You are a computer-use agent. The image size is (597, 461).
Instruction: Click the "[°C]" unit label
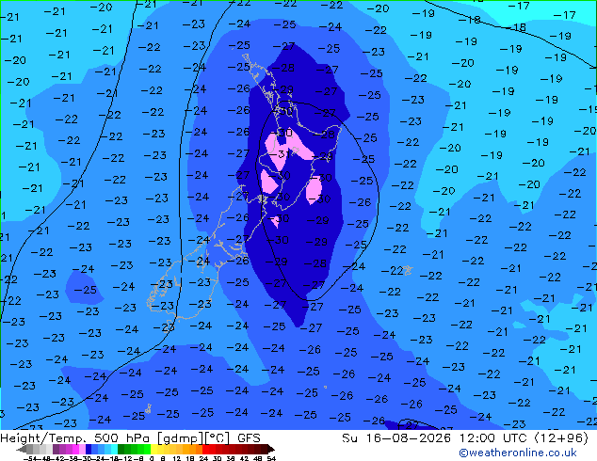pyautogui.click(x=218, y=438)
